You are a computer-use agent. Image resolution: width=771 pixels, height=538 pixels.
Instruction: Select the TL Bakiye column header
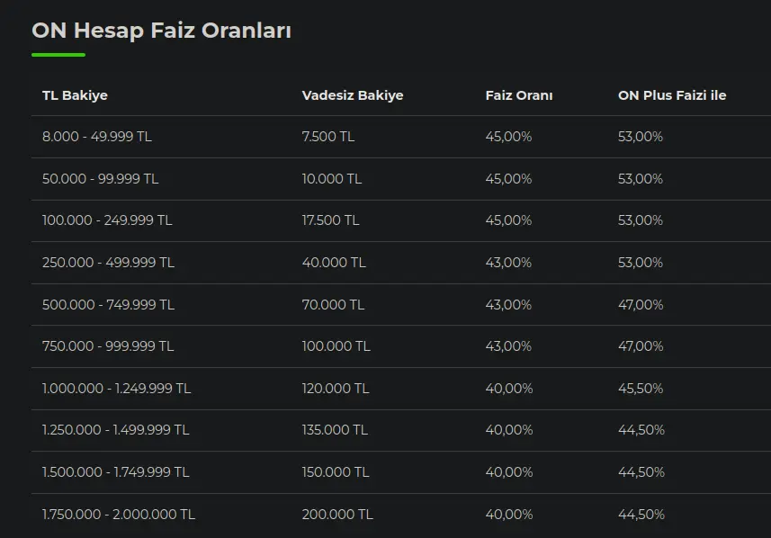coord(75,95)
